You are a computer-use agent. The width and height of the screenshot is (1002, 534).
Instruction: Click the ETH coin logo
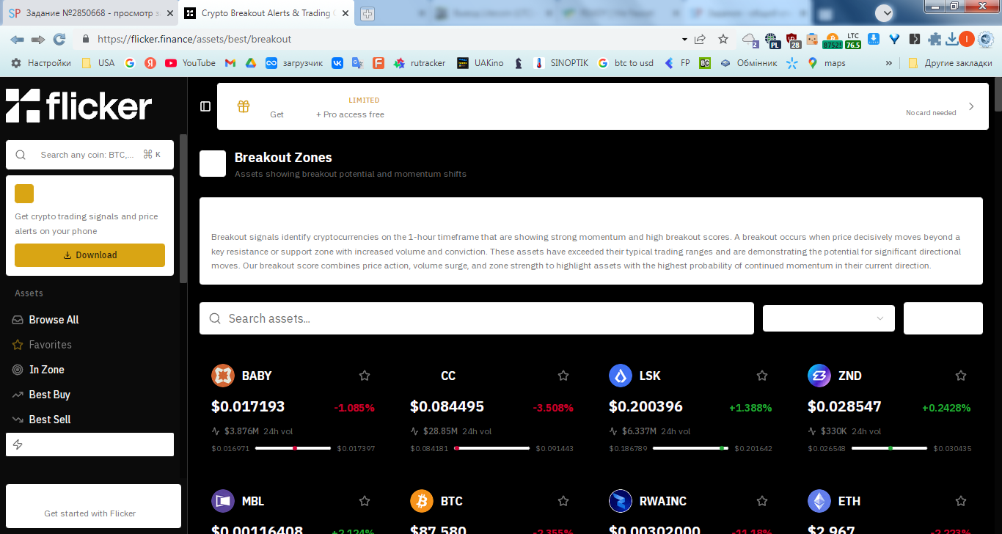[819, 501]
